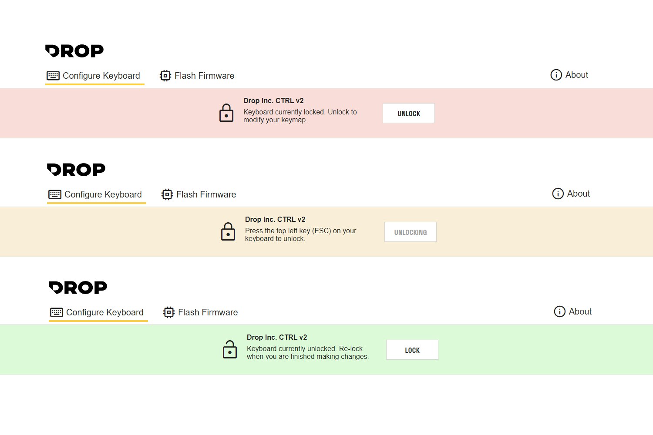
Task: Open the About text above the beige banner
Action: 578,194
